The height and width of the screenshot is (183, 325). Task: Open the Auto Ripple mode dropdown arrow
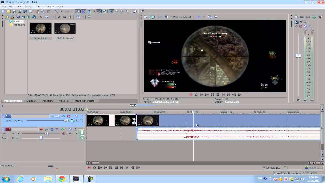[x=94, y=11]
